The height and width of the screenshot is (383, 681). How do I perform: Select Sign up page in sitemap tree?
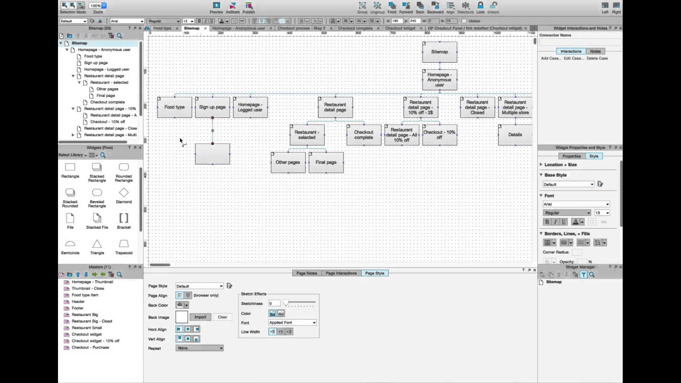pos(96,63)
